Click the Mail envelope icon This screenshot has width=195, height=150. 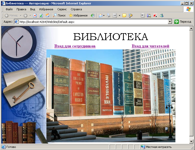pyautogui.click(x=101, y=15)
